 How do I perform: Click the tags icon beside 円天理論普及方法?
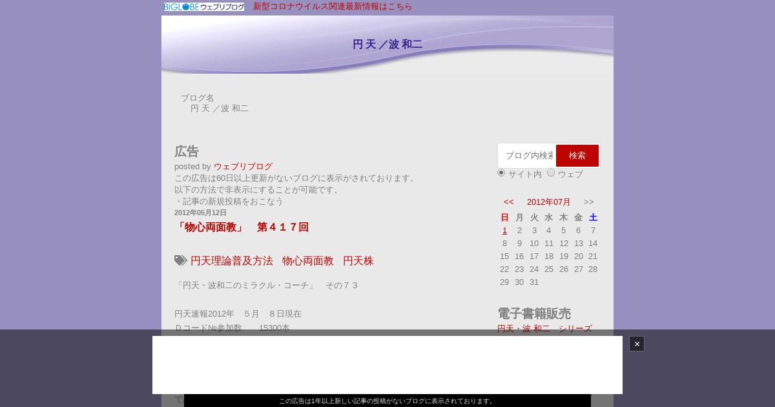(181, 260)
